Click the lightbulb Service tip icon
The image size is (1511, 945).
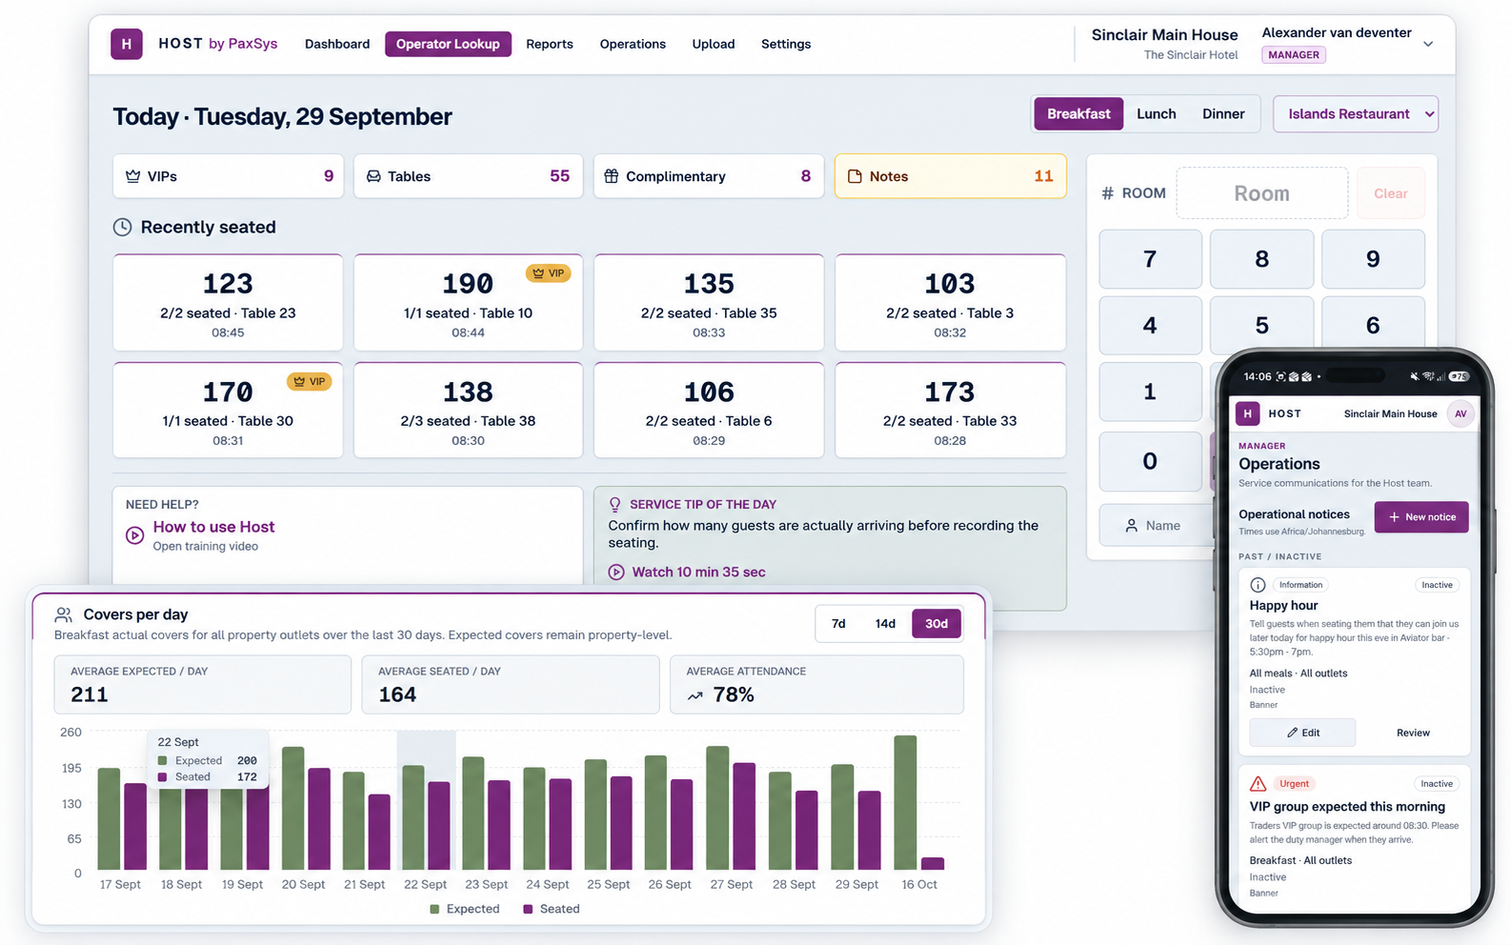[x=615, y=505]
